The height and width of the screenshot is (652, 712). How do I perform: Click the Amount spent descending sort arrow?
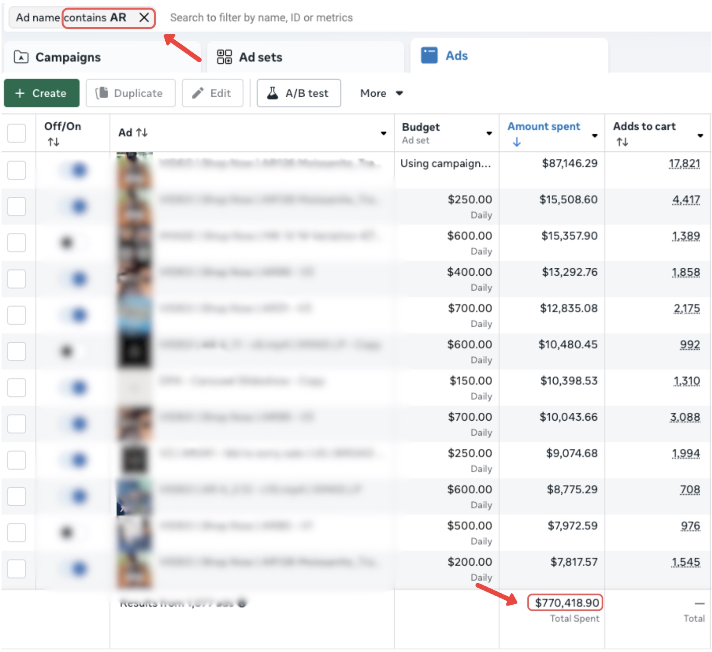pos(517,142)
